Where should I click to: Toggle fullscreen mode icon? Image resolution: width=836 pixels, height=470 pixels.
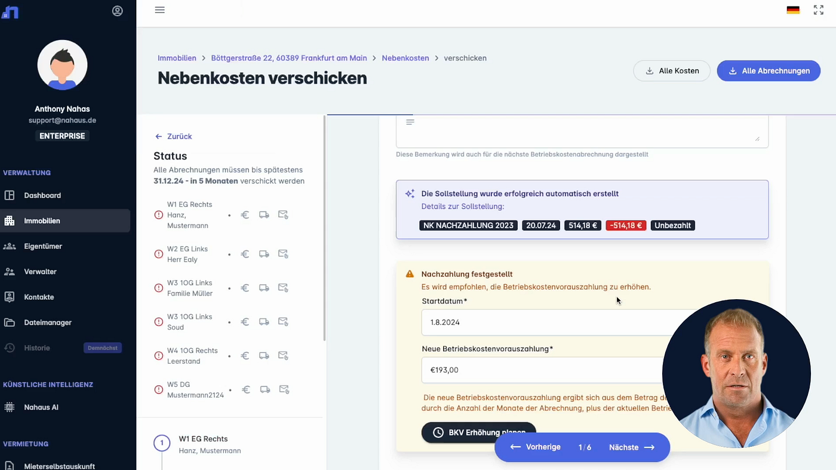coord(819,10)
